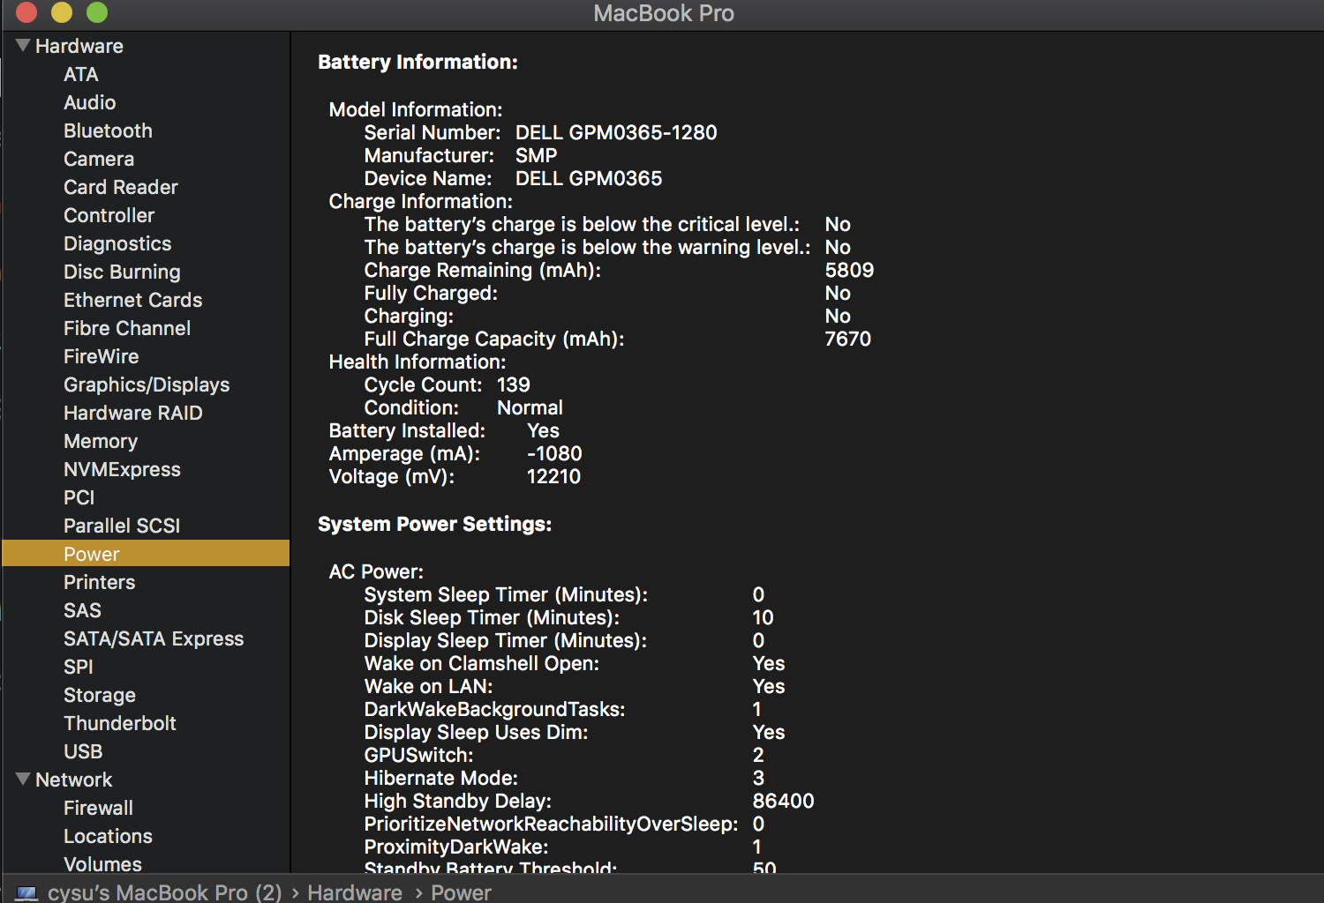
Task: Select Audio in the sidebar
Action: 90,102
